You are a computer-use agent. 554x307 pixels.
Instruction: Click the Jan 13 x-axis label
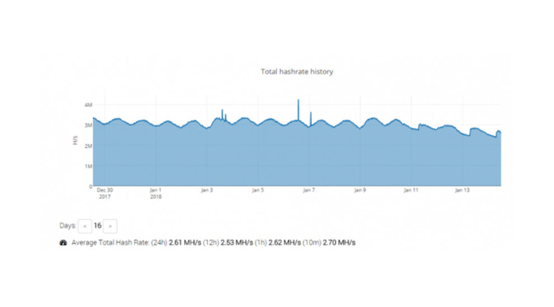point(462,190)
